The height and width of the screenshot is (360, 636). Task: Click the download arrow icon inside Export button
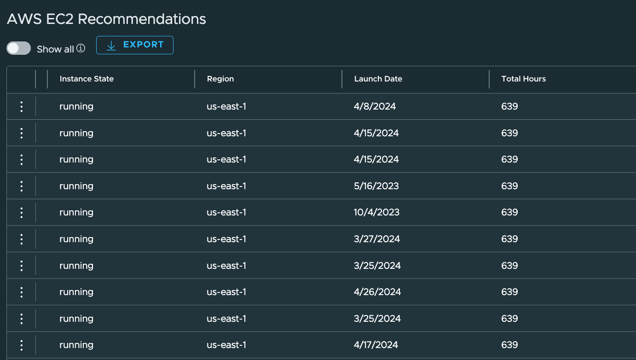(x=110, y=45)
